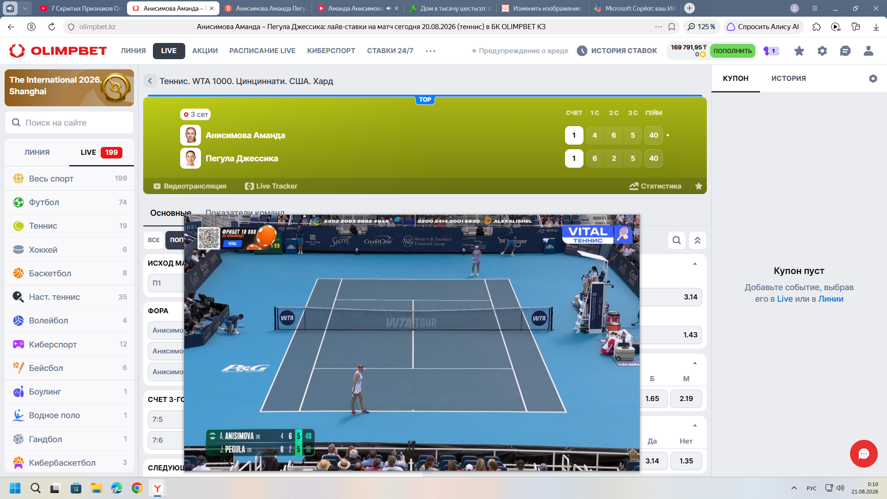Switch to the ЛИНИЯ tab in sidebar

click(37, 152)
